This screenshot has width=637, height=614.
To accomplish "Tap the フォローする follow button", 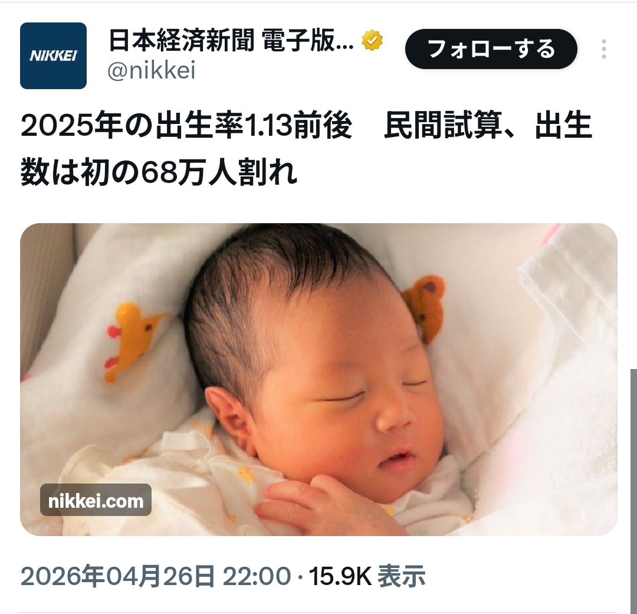I will tap(491, 49).
